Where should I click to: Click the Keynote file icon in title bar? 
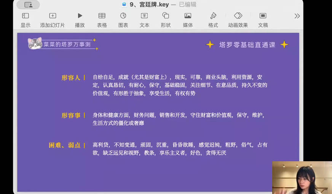tap(124, 5)
